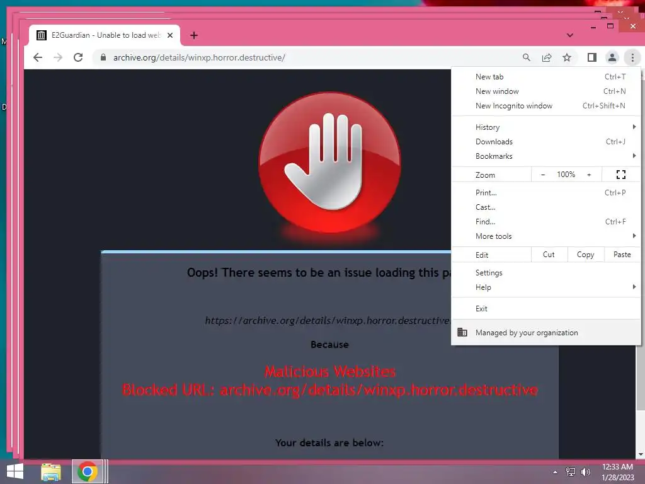Choose Exit in the menu
This screenshot has width=645, height=484.
pos(546,309)
